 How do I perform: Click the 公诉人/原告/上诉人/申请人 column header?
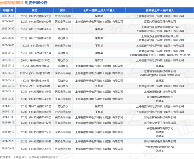pos(99,10)
